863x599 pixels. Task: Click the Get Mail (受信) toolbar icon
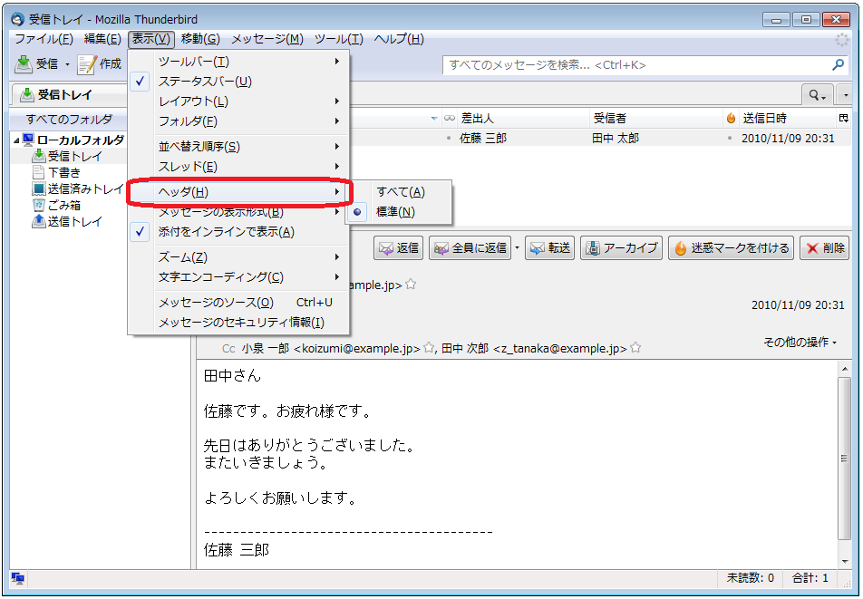[x=24, y=64]
